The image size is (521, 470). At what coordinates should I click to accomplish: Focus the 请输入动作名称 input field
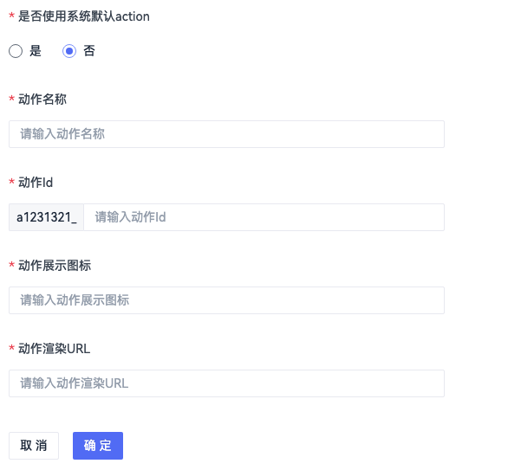(226, 134)
